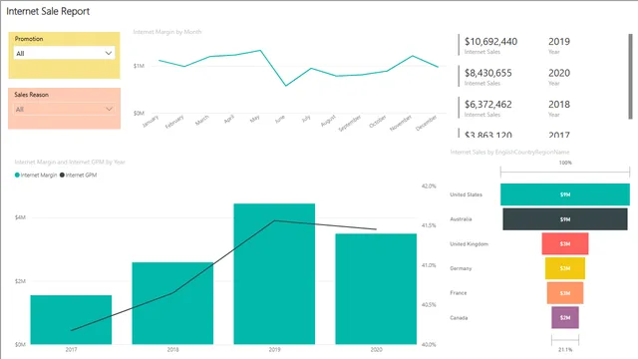
Task: Click the United Kingdom funnel label
Action: pos(469,243)
